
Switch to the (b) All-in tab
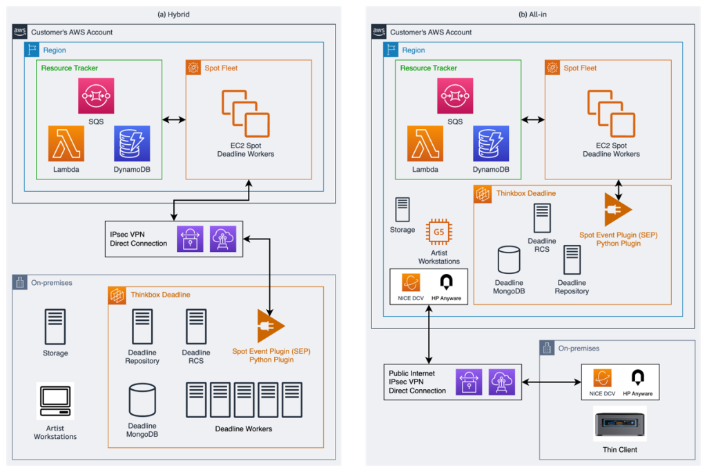(x=531, y=14)
